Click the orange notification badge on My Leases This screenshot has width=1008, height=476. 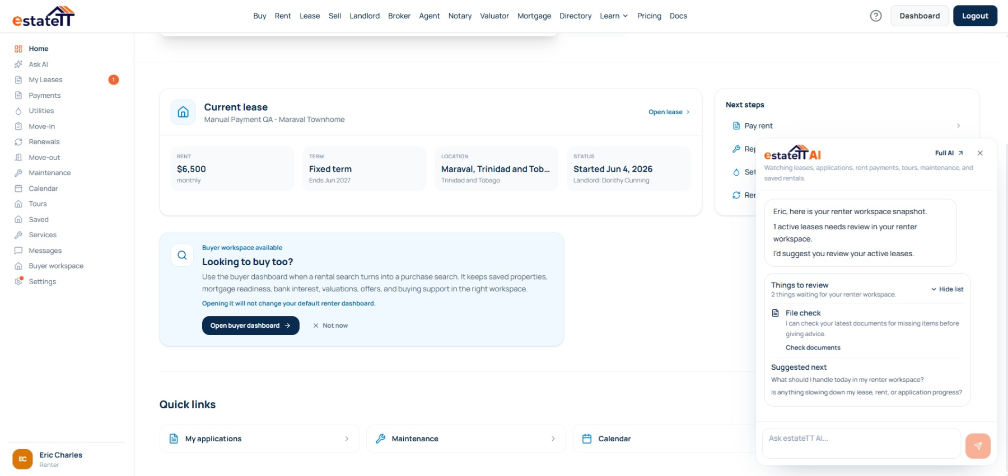114,80
